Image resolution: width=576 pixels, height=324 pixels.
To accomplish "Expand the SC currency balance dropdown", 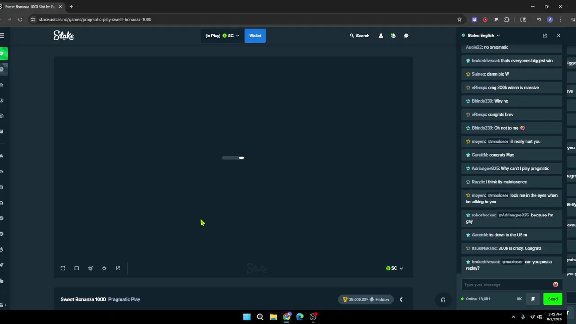I will coord(222,36).
